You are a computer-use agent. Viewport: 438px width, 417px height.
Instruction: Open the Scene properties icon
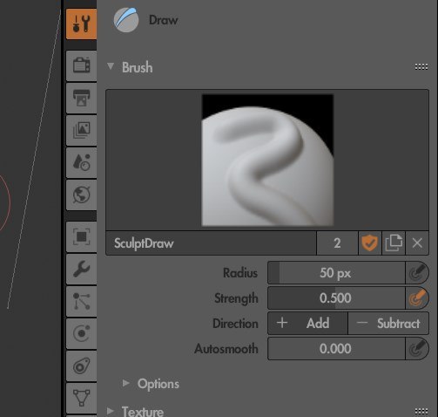(82, 162)
